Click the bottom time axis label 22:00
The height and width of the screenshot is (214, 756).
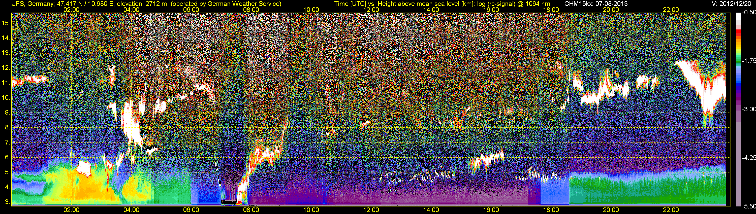point(671,210)
